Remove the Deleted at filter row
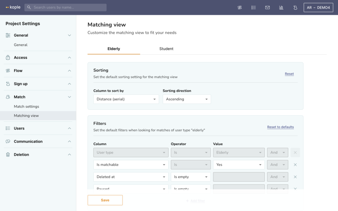The height and width of the screenshot is (211, 338). pyautogui.click(x=295, y=177)
